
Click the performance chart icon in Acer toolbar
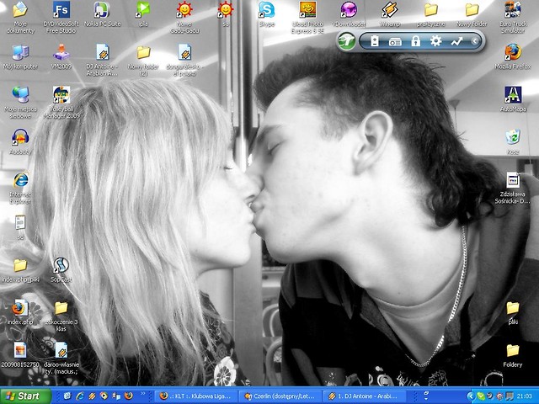point(456,41)
